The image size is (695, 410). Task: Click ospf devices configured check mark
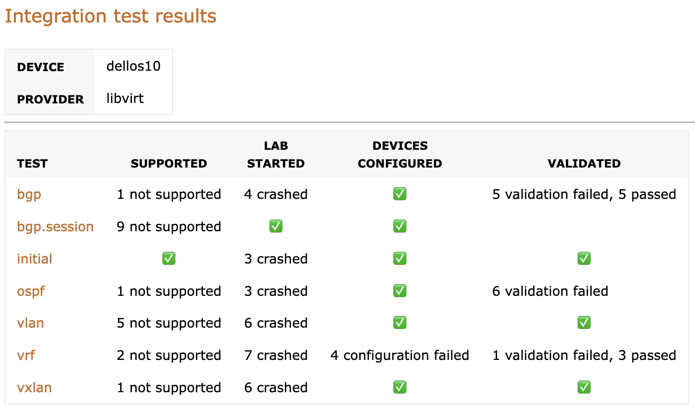click(x=400, y=291)
